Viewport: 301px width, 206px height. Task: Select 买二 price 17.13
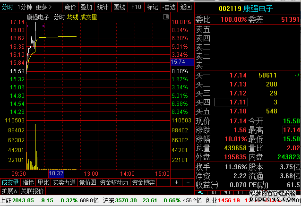coord(238,84)
